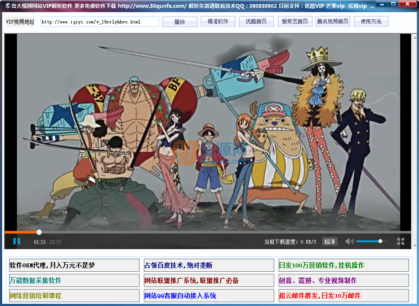
Task: Mute the video with speaker icon
Action: tap(349, 241)
